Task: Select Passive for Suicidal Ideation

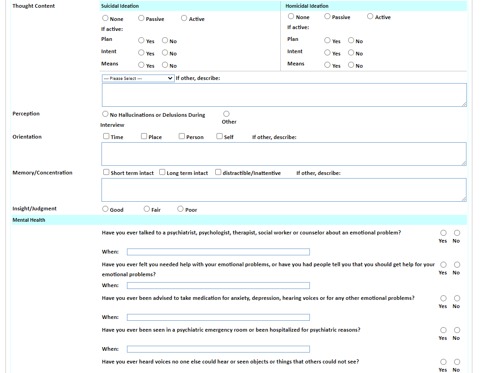Action: (142, 18)
